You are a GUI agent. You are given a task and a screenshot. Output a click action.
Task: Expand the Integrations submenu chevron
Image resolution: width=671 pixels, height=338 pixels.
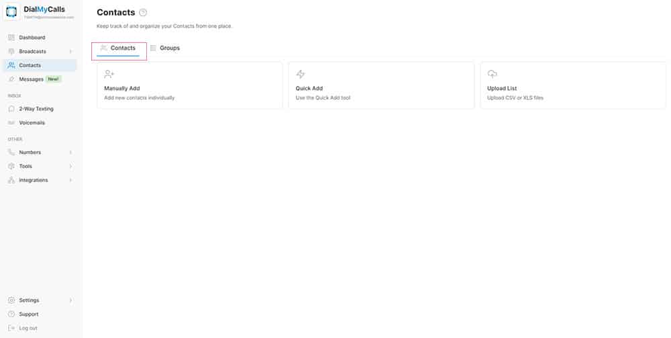70,180
